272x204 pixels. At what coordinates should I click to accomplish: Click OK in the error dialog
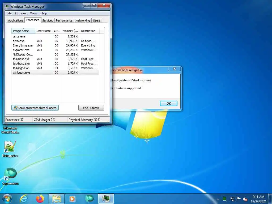[169, 103]
